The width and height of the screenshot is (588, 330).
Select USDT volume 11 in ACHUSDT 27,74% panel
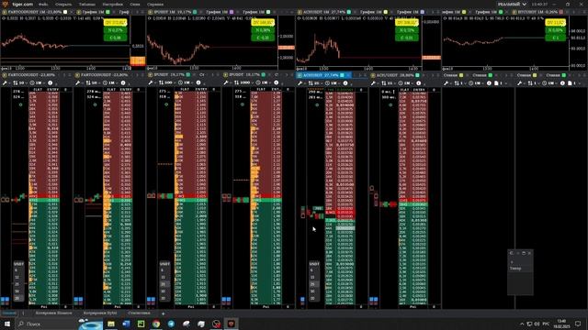click(x=313, y=277)
